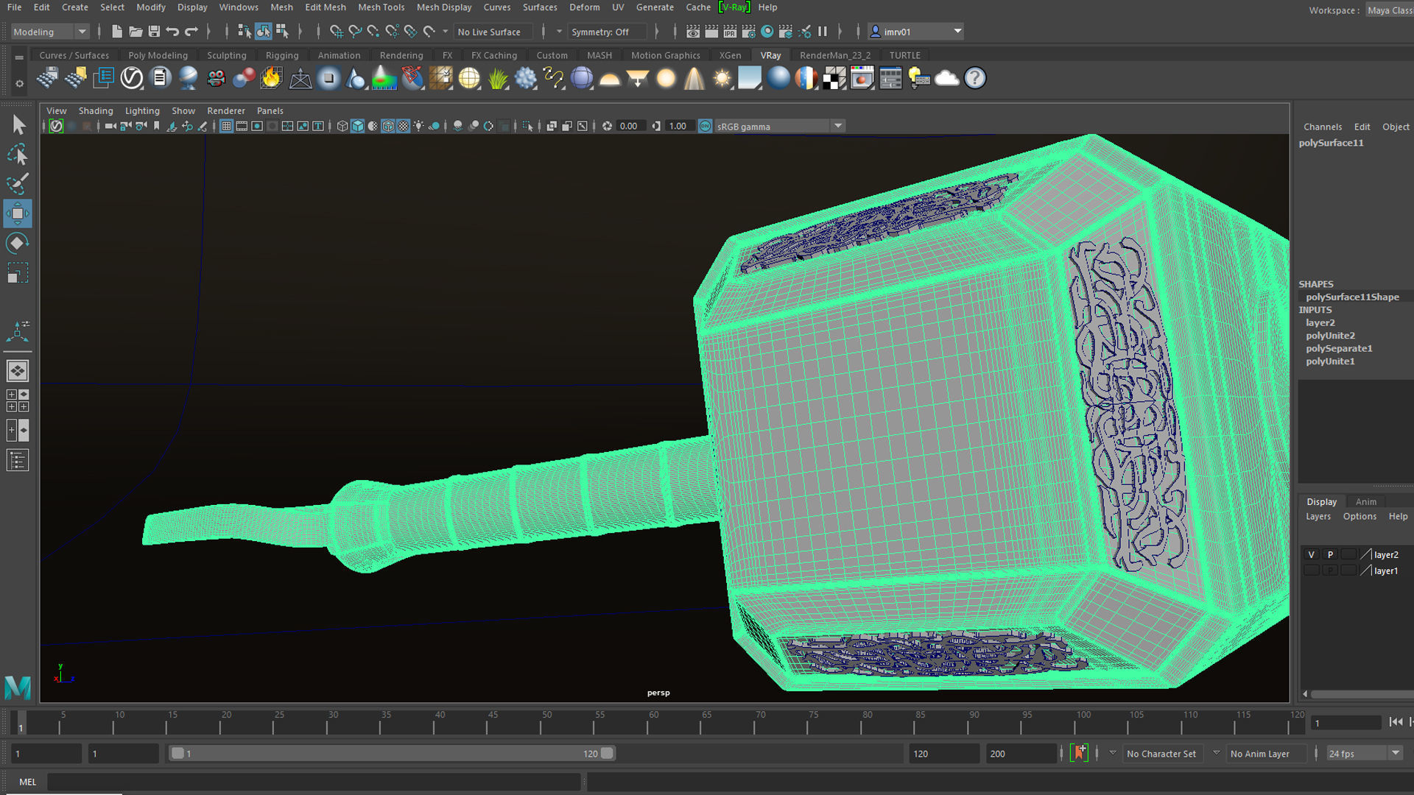Image resolution: width=1414 pixels, height=795 pixels.
Task: Switch to the Anim layer tab
Action: pos(1365,502)
